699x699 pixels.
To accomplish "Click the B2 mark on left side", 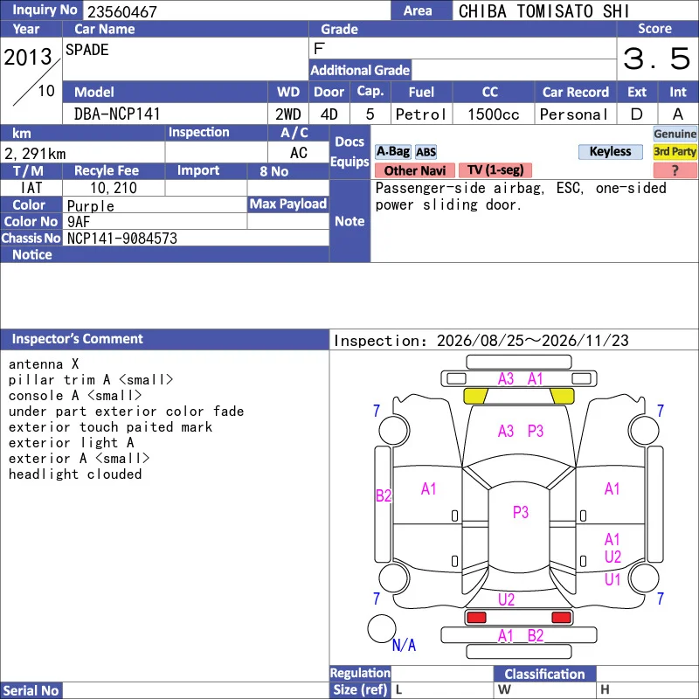I will pyautogui.click(x=384, y=495).
